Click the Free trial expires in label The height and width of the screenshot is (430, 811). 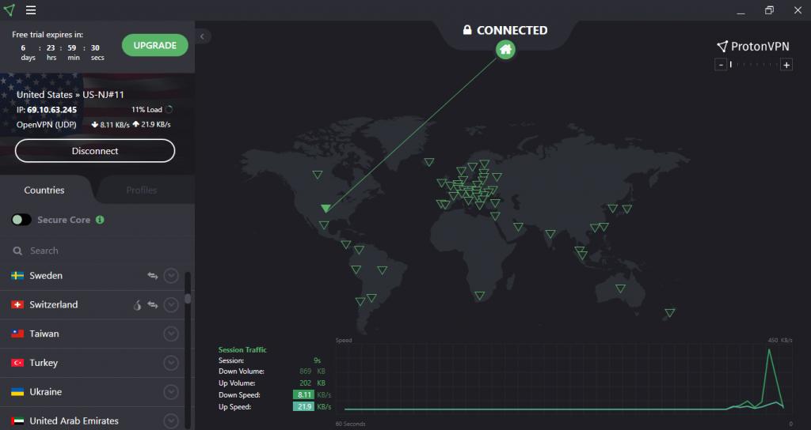point(48,35)
